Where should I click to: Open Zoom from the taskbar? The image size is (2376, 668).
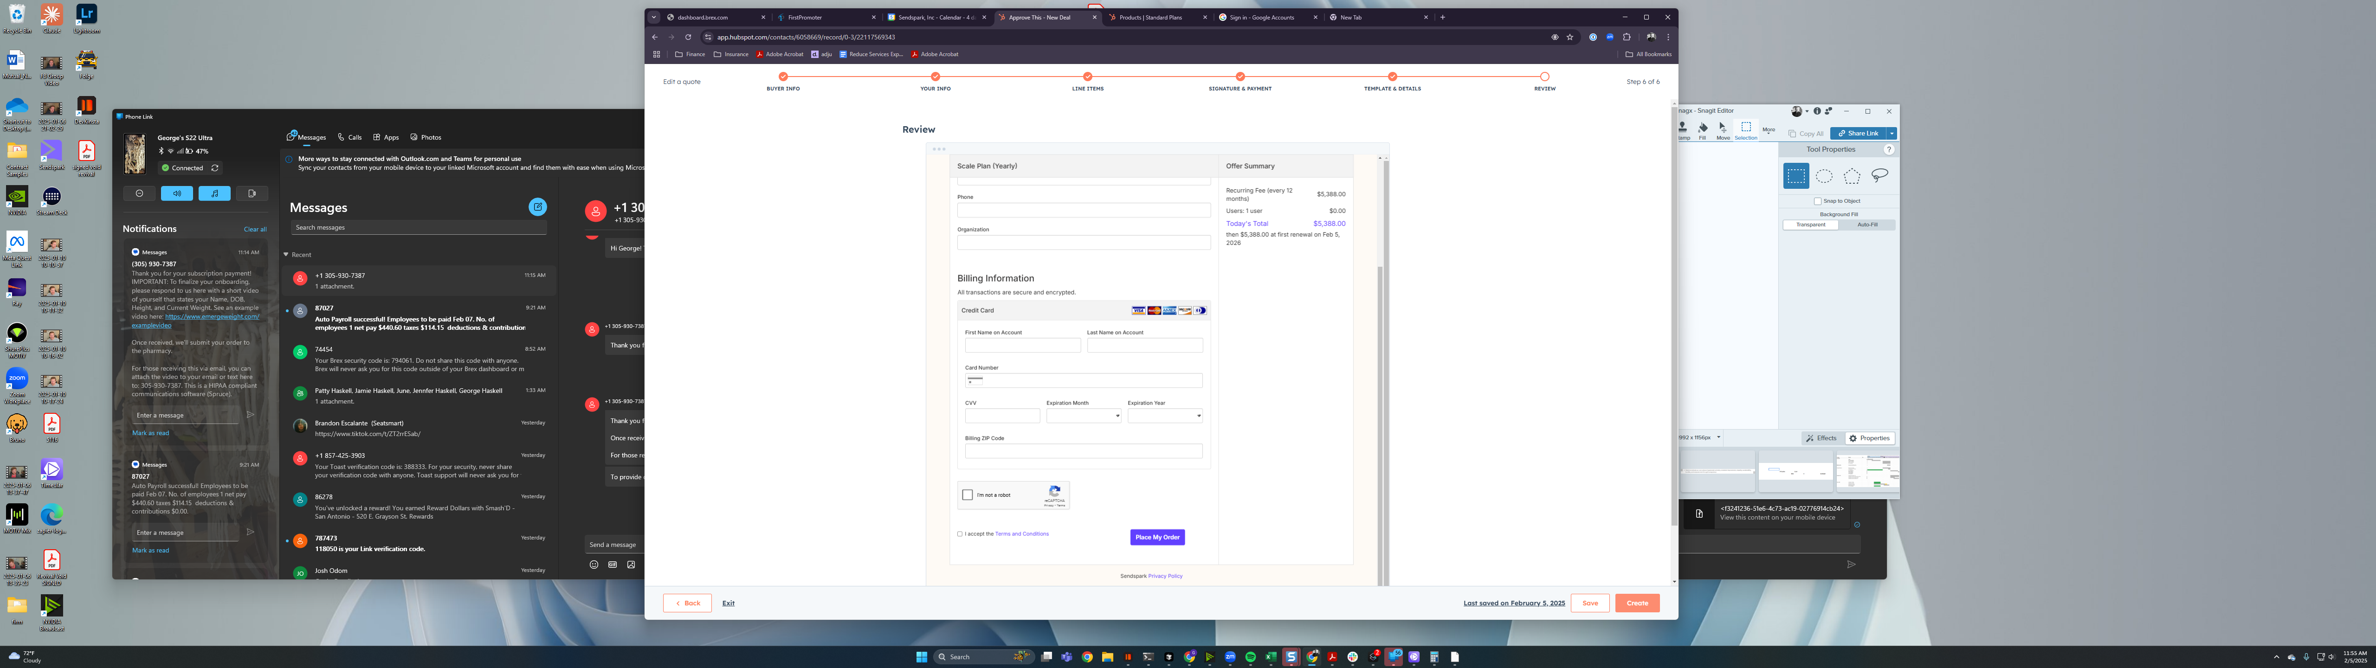point(1230,657)
